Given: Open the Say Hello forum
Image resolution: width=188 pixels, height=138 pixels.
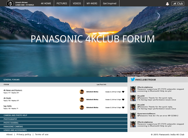Looking at the screenshot, I should [7, 106].
